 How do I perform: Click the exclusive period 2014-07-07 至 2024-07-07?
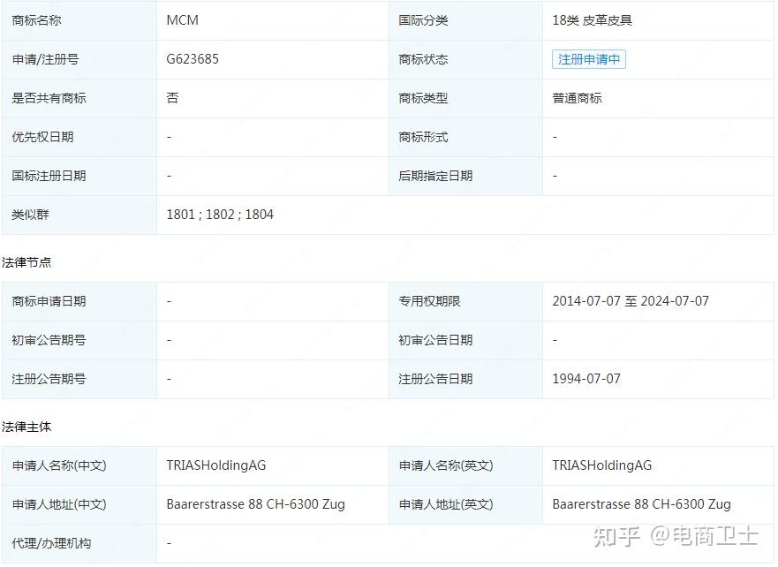point(631,301)
